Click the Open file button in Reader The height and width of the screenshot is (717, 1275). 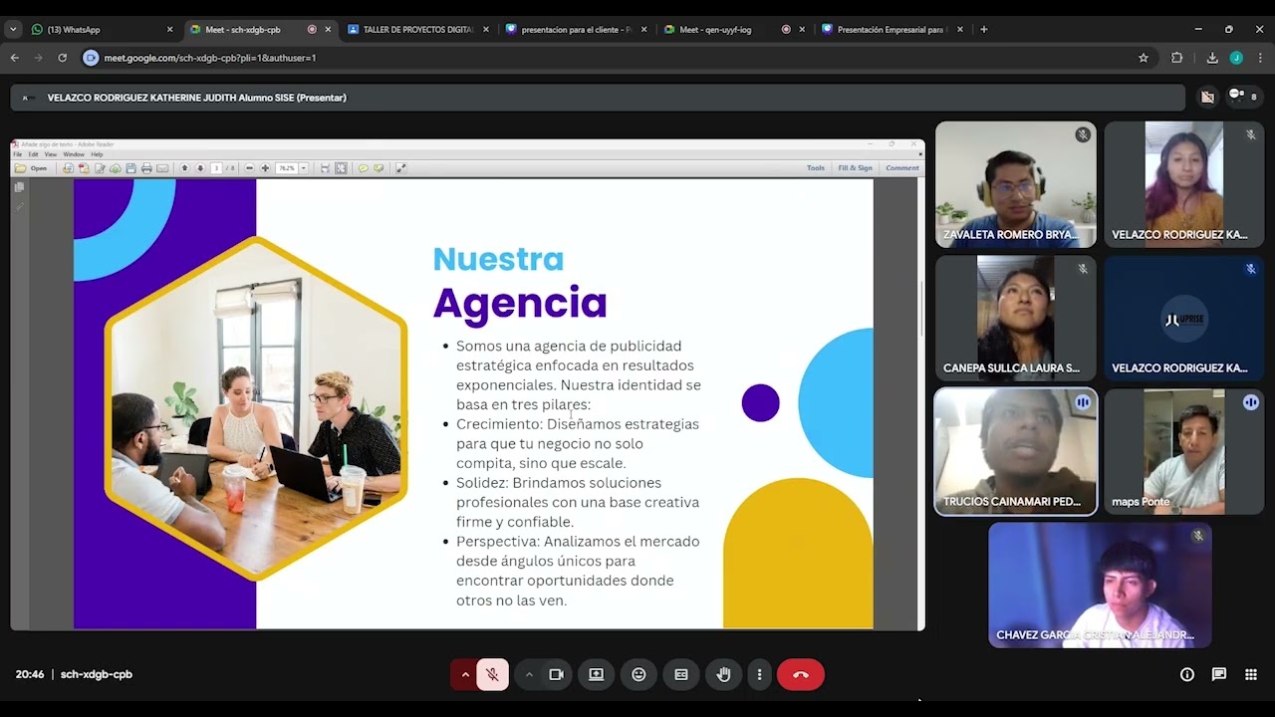point(31,168)
